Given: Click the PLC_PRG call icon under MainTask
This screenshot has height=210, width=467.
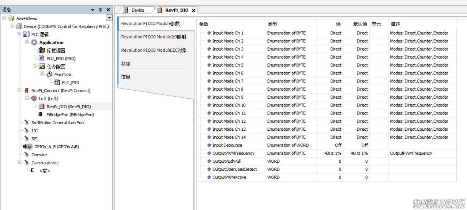Looking at the screenshot, I should 57,82.
